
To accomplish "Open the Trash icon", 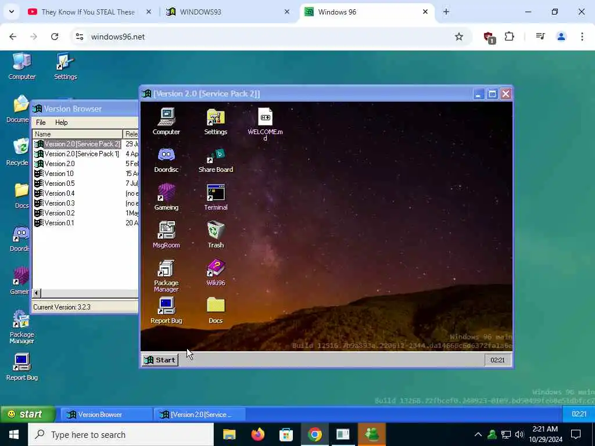I will (x=216, y=235).
